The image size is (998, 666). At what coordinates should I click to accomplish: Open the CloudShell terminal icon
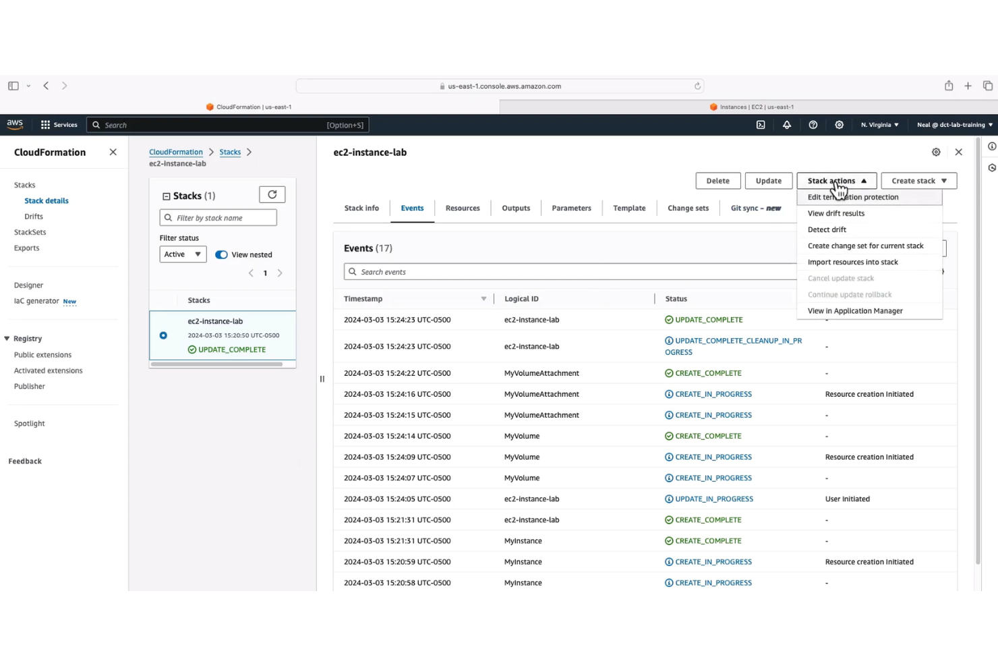point(761,125)
